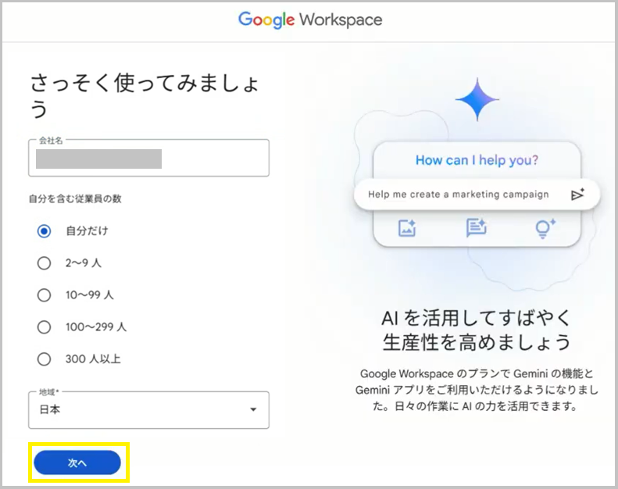The height and width of the screenshot is (489, 618).
Task: Click the lightbulb ideas icon
Action: [545, 228]
